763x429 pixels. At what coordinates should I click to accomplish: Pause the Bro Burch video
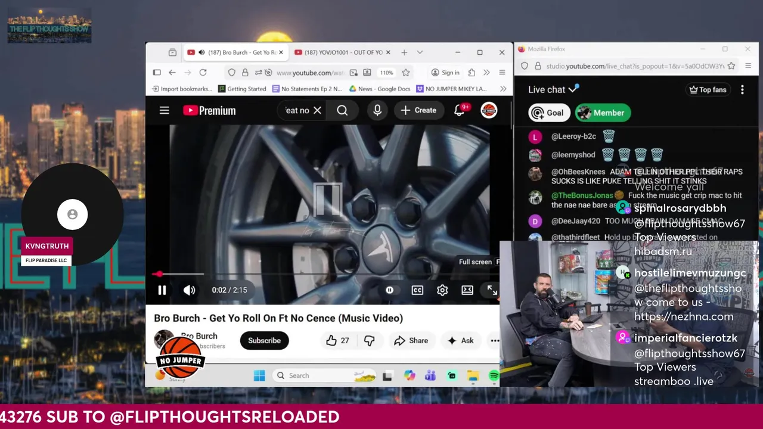(162, 290)
